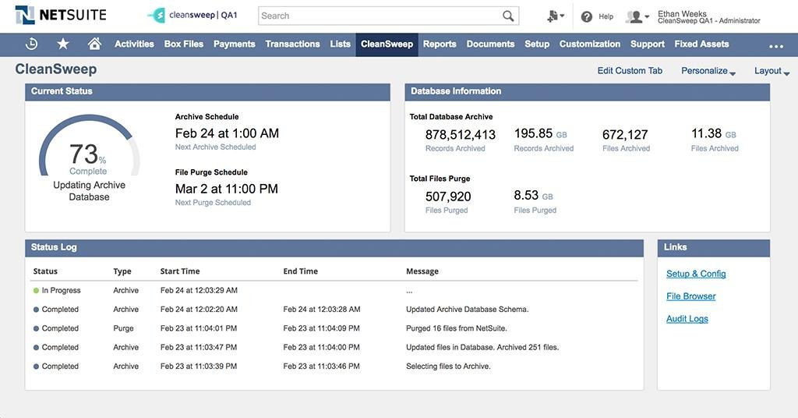Select 'Selecting files to Archive.' message
Screen dimensions: 798x418
point(448,366)
